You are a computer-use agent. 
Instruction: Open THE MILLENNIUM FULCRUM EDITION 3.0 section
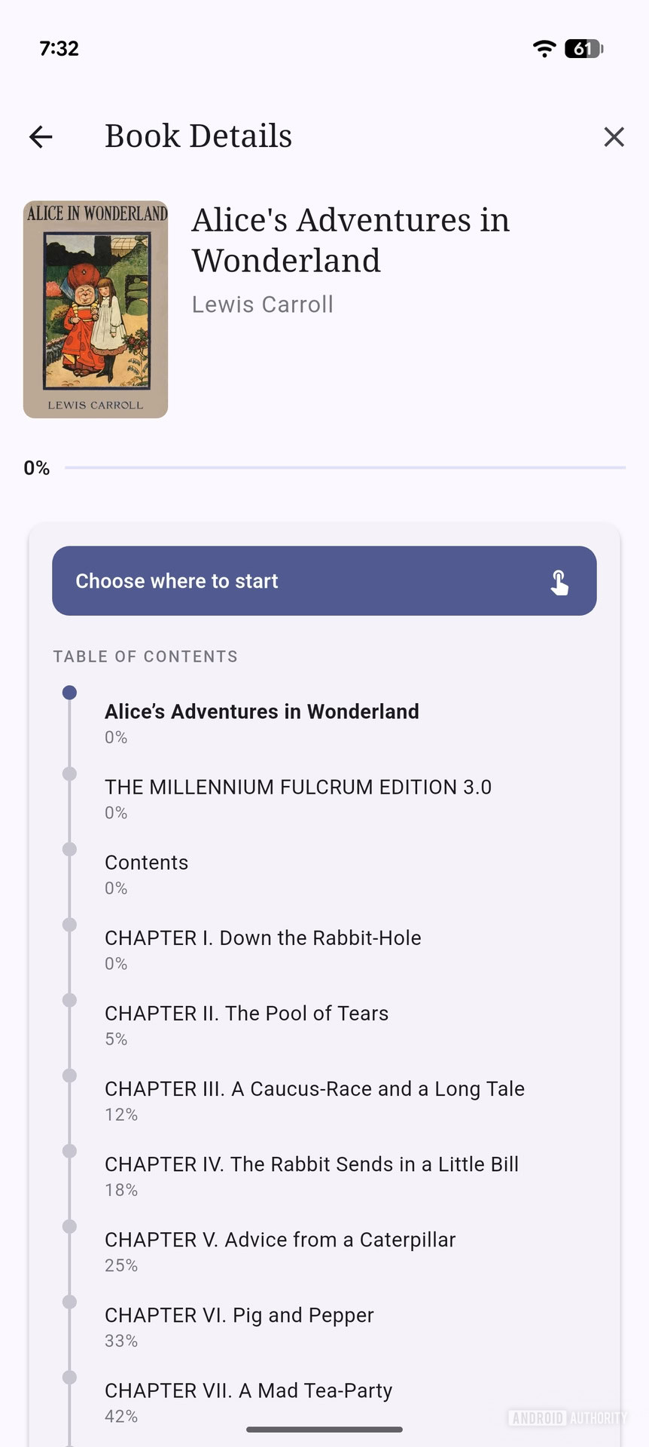(x=298, y=786)
